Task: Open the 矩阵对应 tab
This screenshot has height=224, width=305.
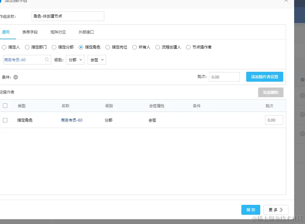Action: click(58, 32)
